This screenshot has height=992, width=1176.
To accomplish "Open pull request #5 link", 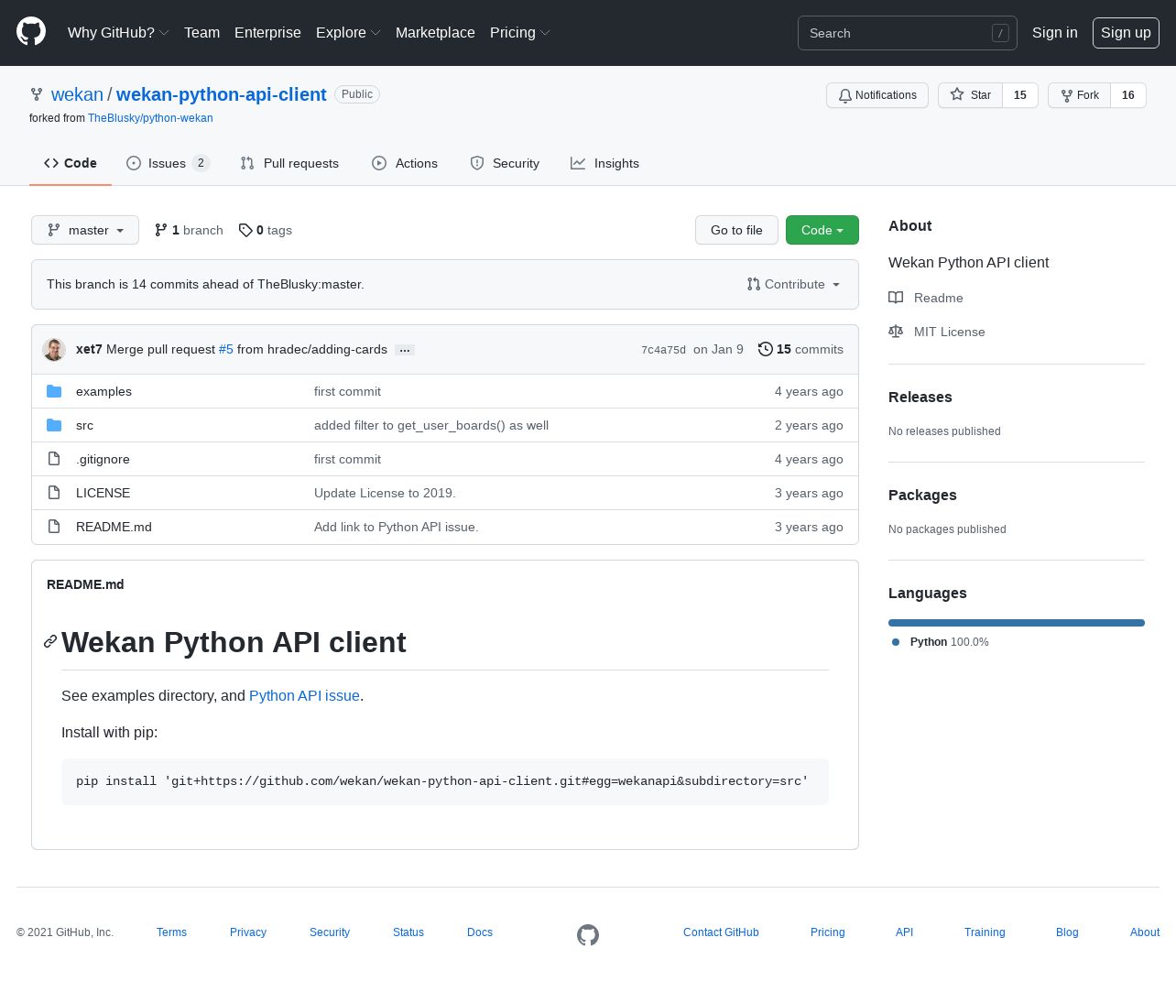I will pyautogui.click(x=226, y=349).
